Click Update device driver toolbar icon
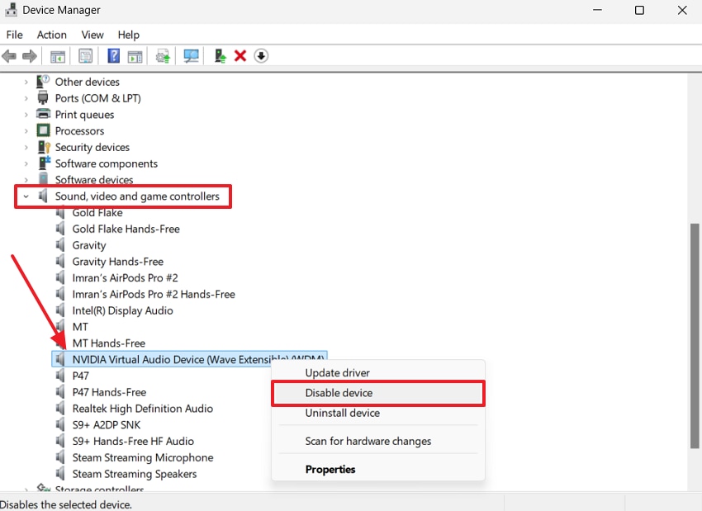 (163, 56)
